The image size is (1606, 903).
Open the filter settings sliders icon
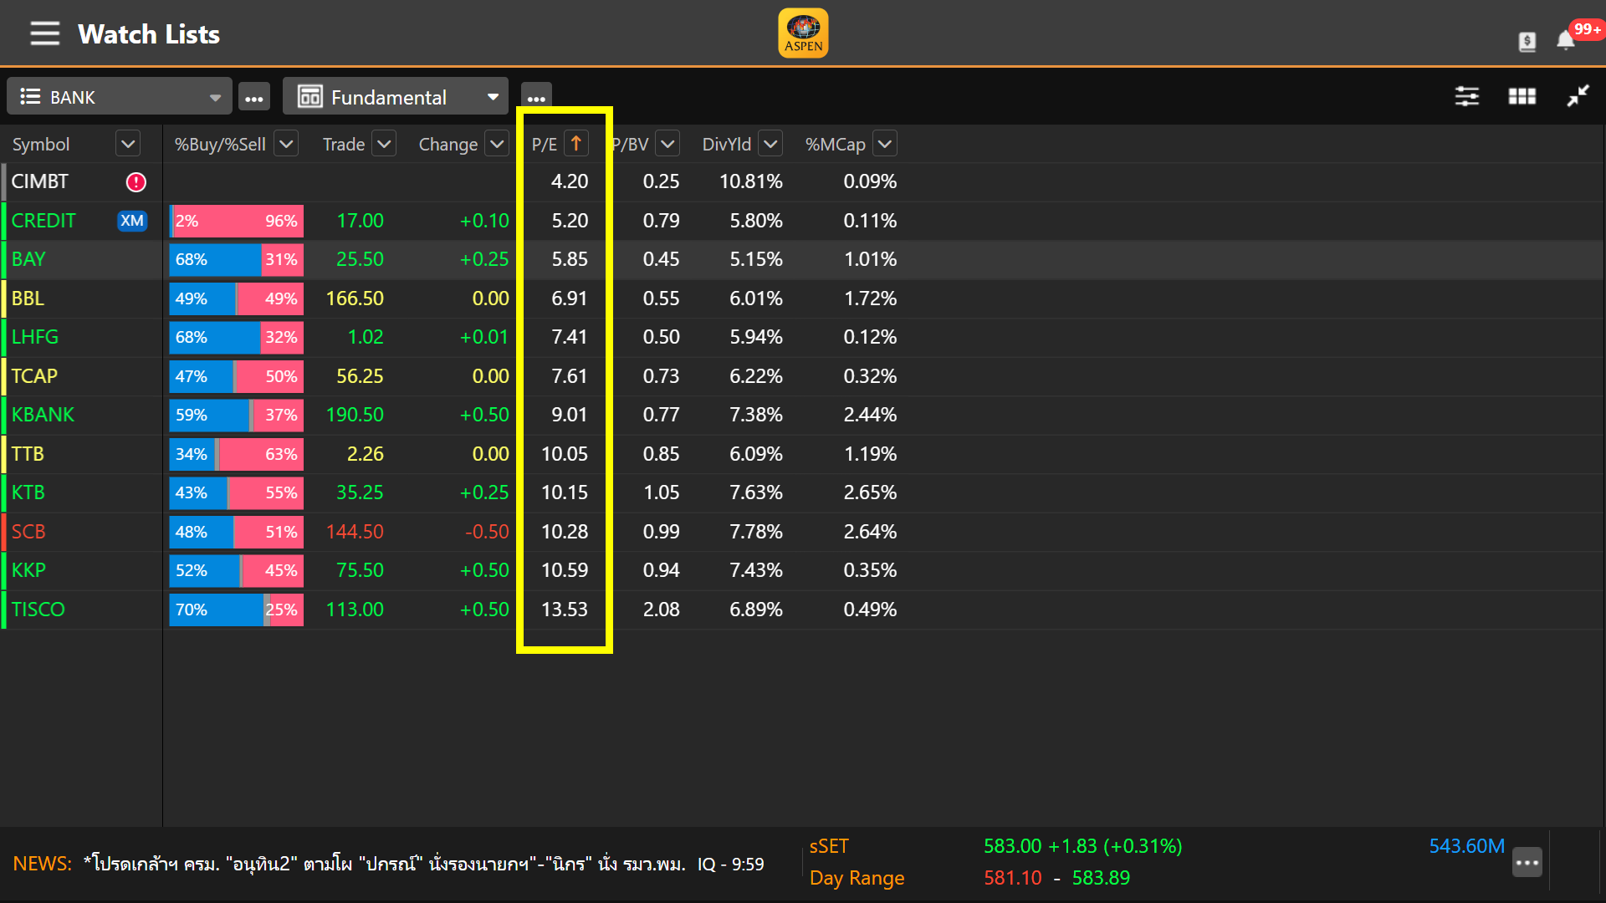[1466, 96]
